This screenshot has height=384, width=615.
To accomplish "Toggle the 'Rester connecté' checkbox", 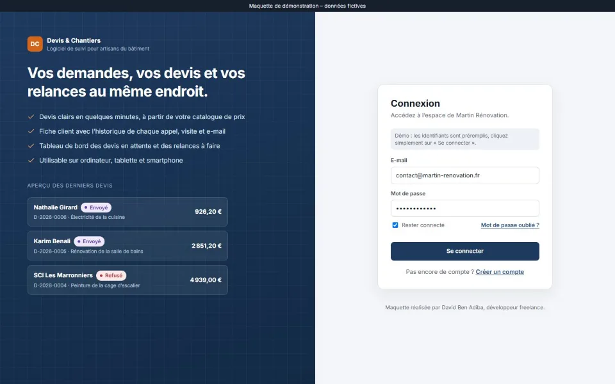I will [395, 225].
